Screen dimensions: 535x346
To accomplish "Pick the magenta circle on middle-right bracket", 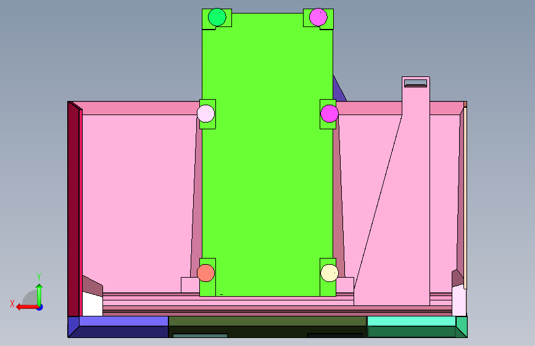I will pyautogui.click(x=330, y=113).
